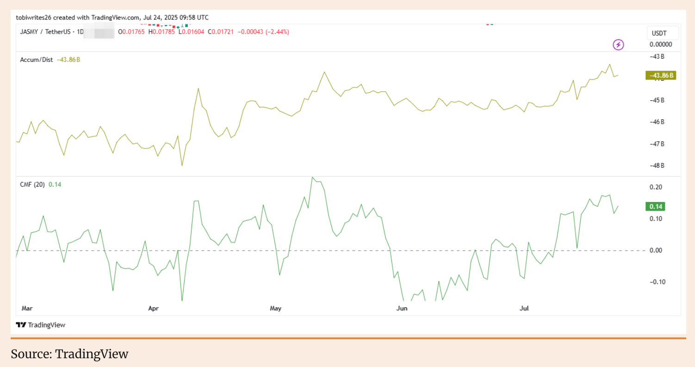
Task: Click the 0.20 level on CMF scale
Action: point(655,187)
